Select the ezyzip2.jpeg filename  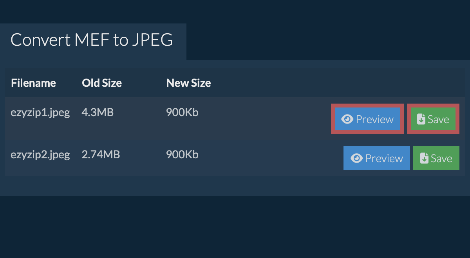[x=40, y=154]
